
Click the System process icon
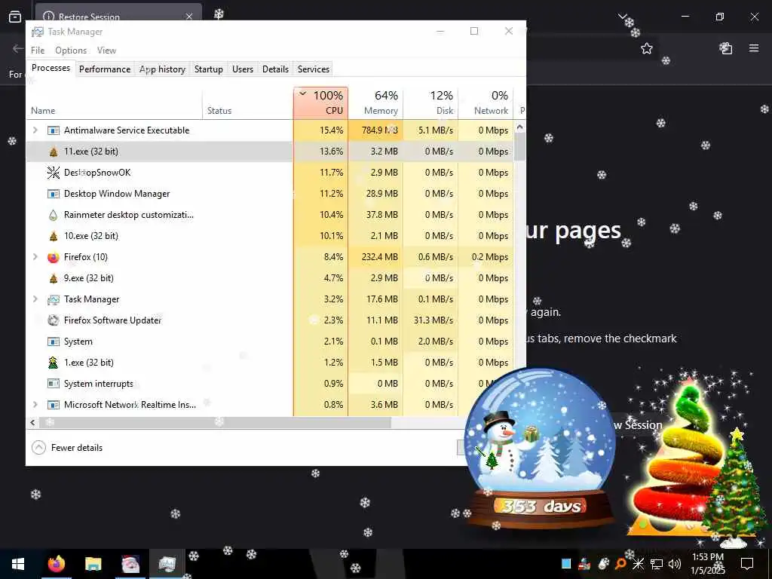click(54, 342)
